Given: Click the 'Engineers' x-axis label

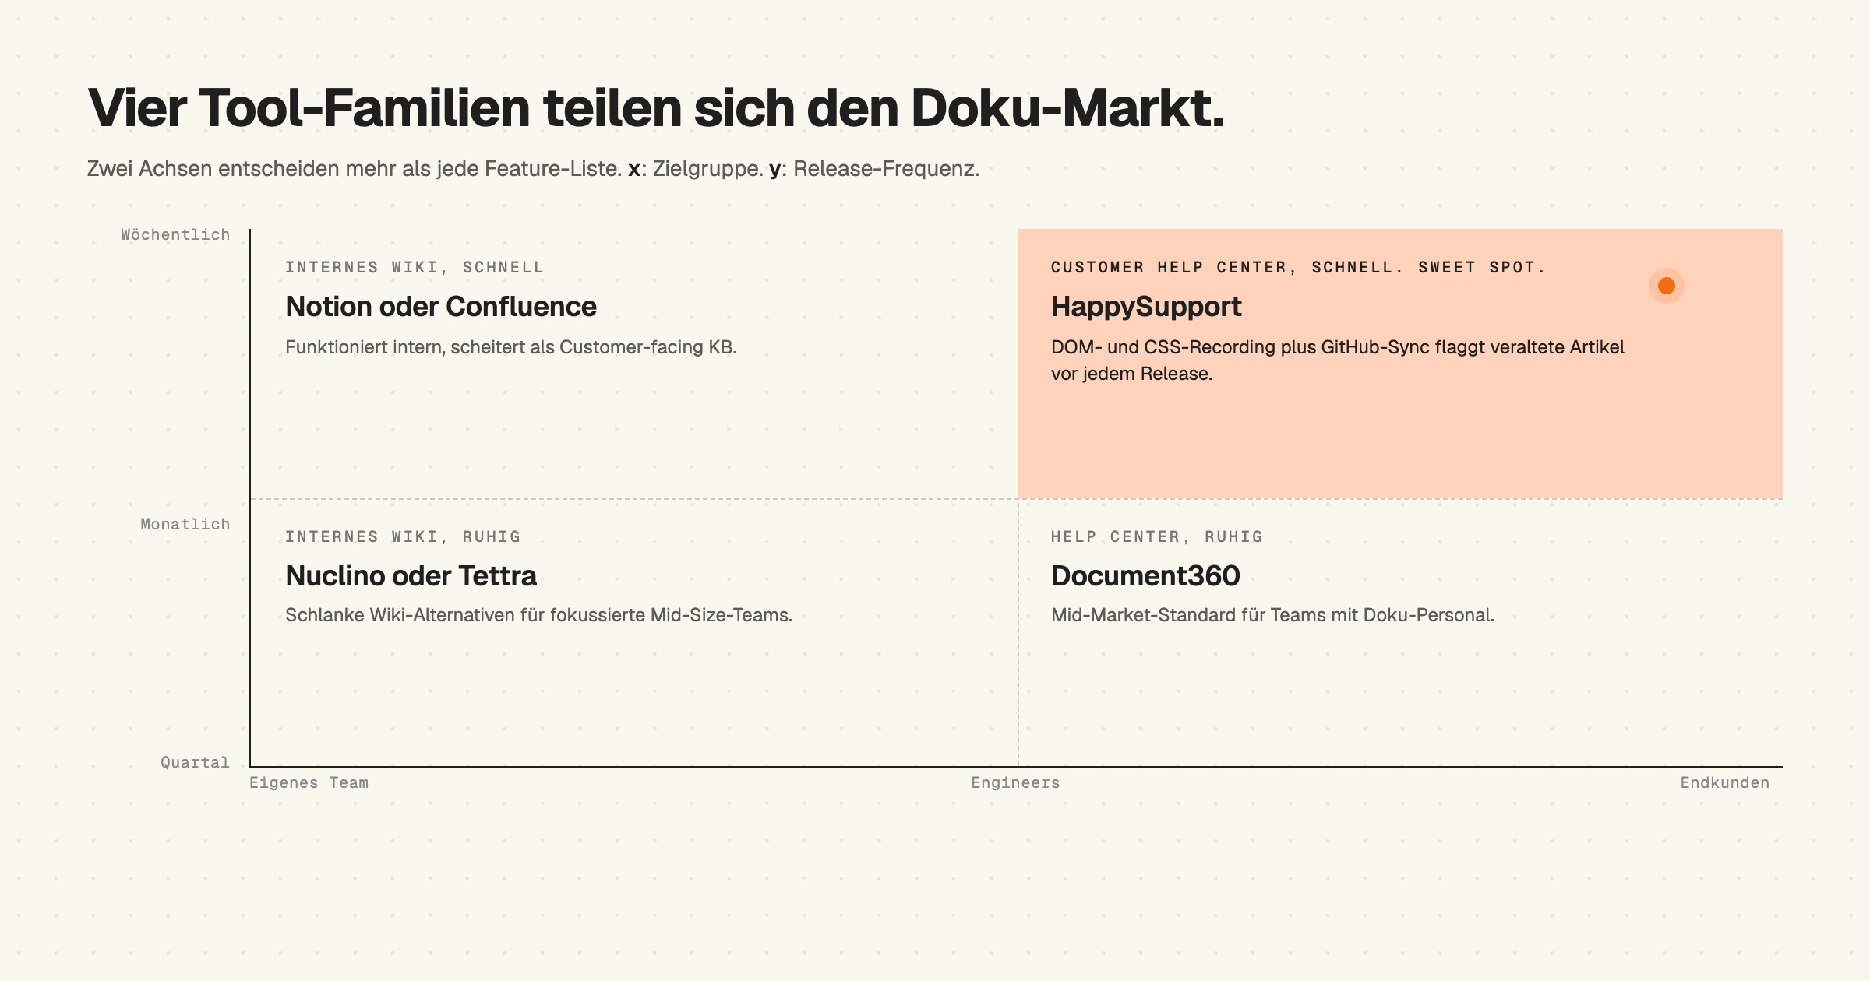Looking at the screenshot, I should [x=1015, y=783].
